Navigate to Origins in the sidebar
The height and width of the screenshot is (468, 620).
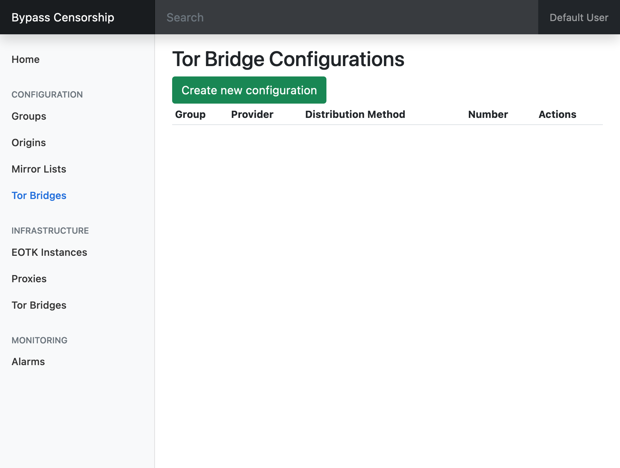[x=29, y=143]
